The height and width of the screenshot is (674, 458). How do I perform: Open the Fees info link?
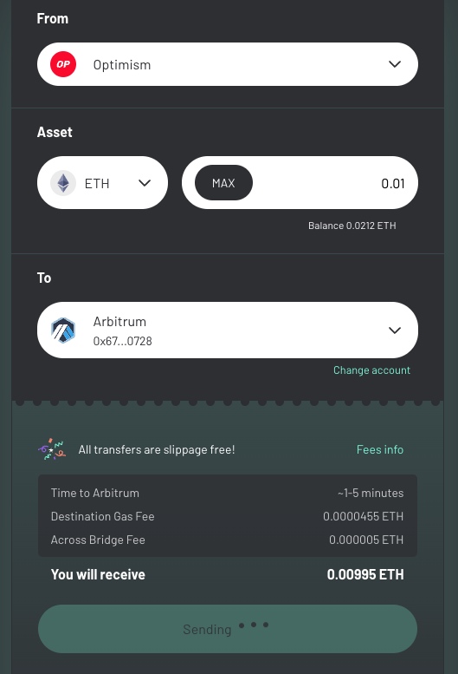(x=380, y=449)
